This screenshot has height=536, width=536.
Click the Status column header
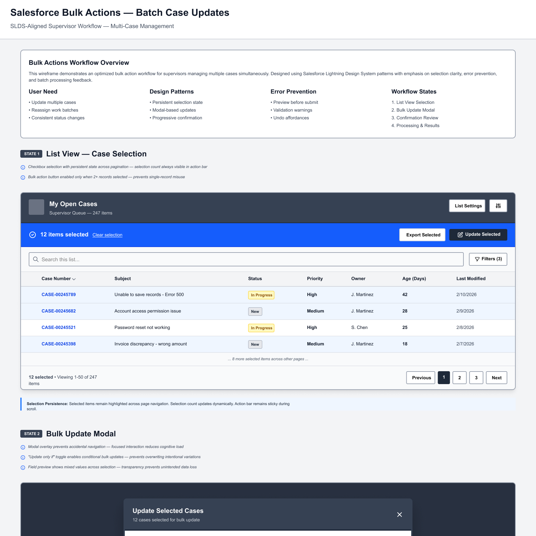click(x=255, y=279)
